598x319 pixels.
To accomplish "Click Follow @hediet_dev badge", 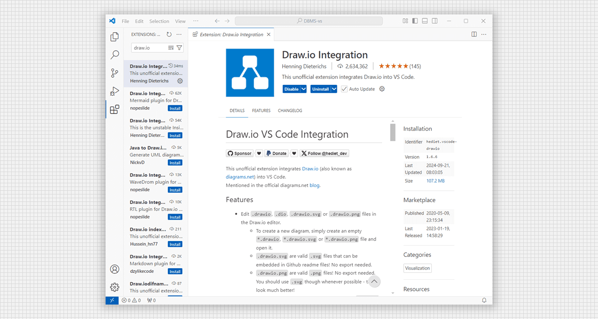I will click(x=324, y=153).
